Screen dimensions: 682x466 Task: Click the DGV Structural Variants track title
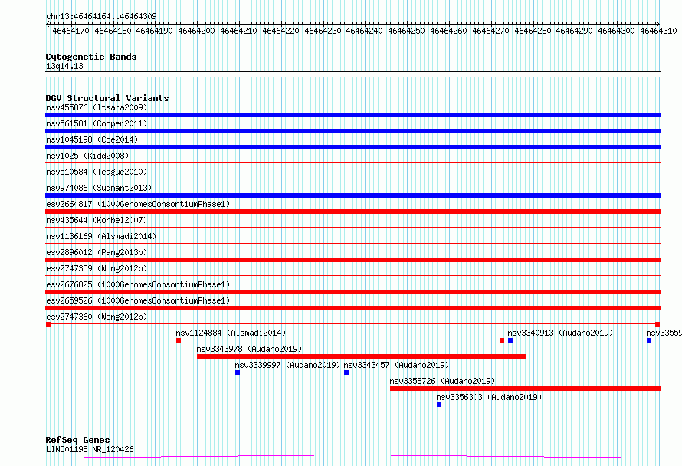pos(107,98)
